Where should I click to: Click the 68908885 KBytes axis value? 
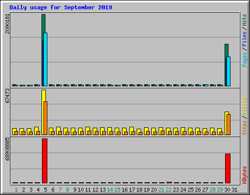click(7, 149)
